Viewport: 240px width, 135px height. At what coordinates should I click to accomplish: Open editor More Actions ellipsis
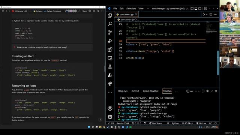tap(215, 14)
